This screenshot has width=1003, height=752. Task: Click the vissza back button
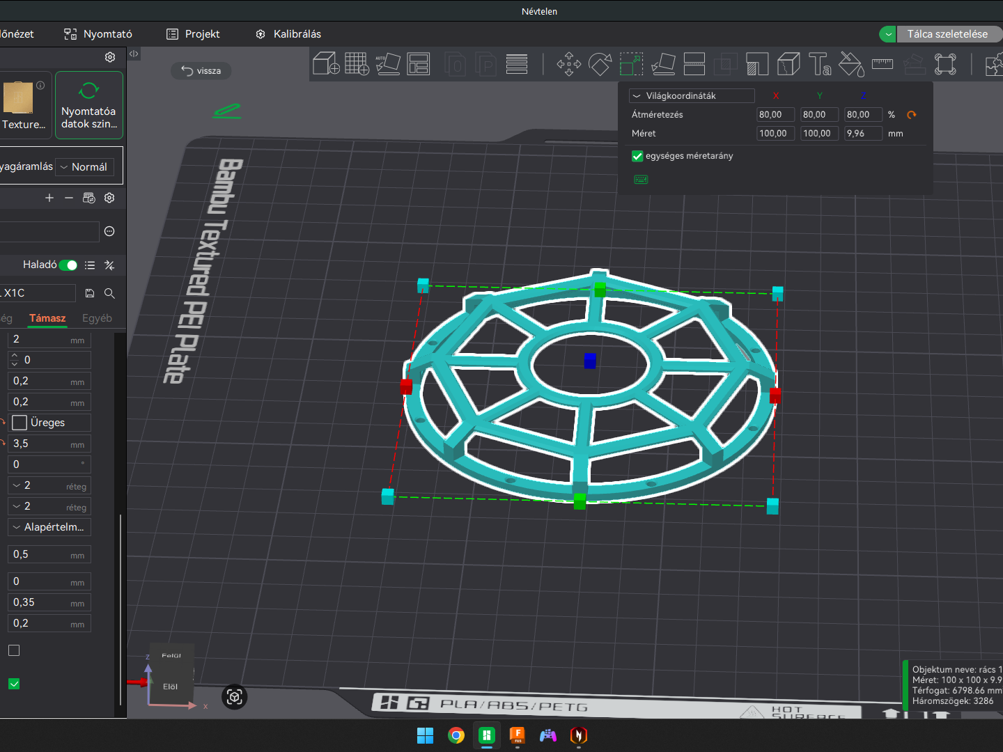click(x=201, y=71)
